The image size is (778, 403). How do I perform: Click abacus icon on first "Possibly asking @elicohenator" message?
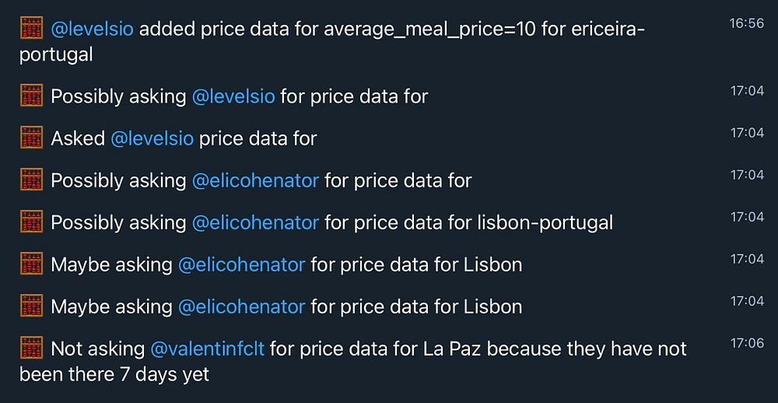coord(31,180)
